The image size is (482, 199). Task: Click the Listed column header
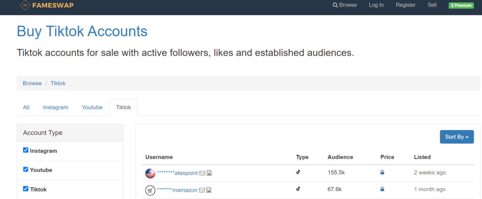(422, 157)
